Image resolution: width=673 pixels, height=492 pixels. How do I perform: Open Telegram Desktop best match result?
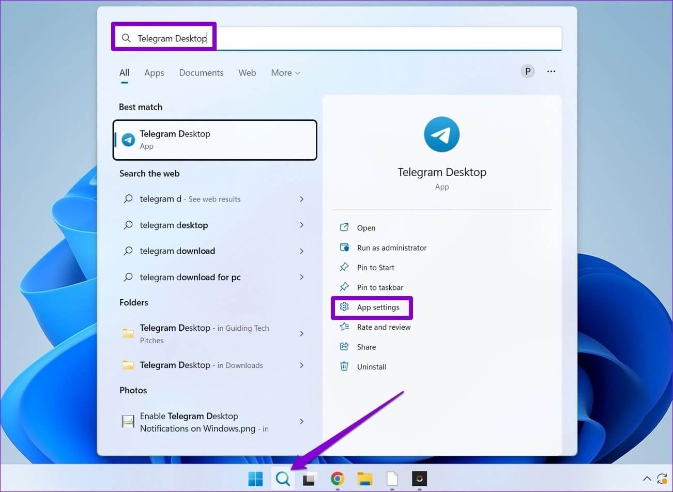click(215, 140)
